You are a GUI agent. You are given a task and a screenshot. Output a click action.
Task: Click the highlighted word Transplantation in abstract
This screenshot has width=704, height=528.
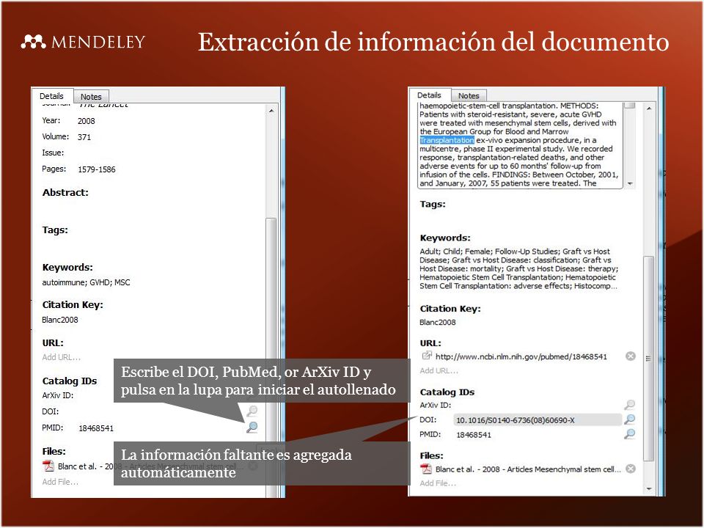447,140
